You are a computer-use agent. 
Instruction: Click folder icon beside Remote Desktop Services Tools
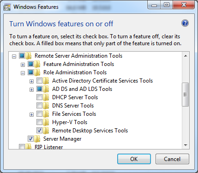pos(46,131)
